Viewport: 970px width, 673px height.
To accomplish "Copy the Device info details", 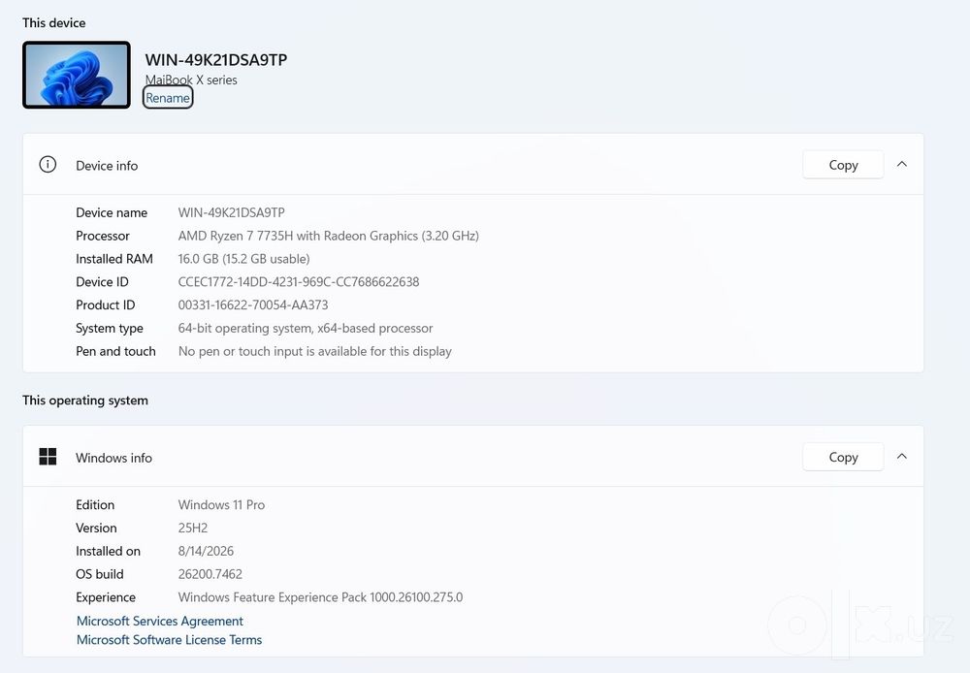I will (x=843, y=165).
